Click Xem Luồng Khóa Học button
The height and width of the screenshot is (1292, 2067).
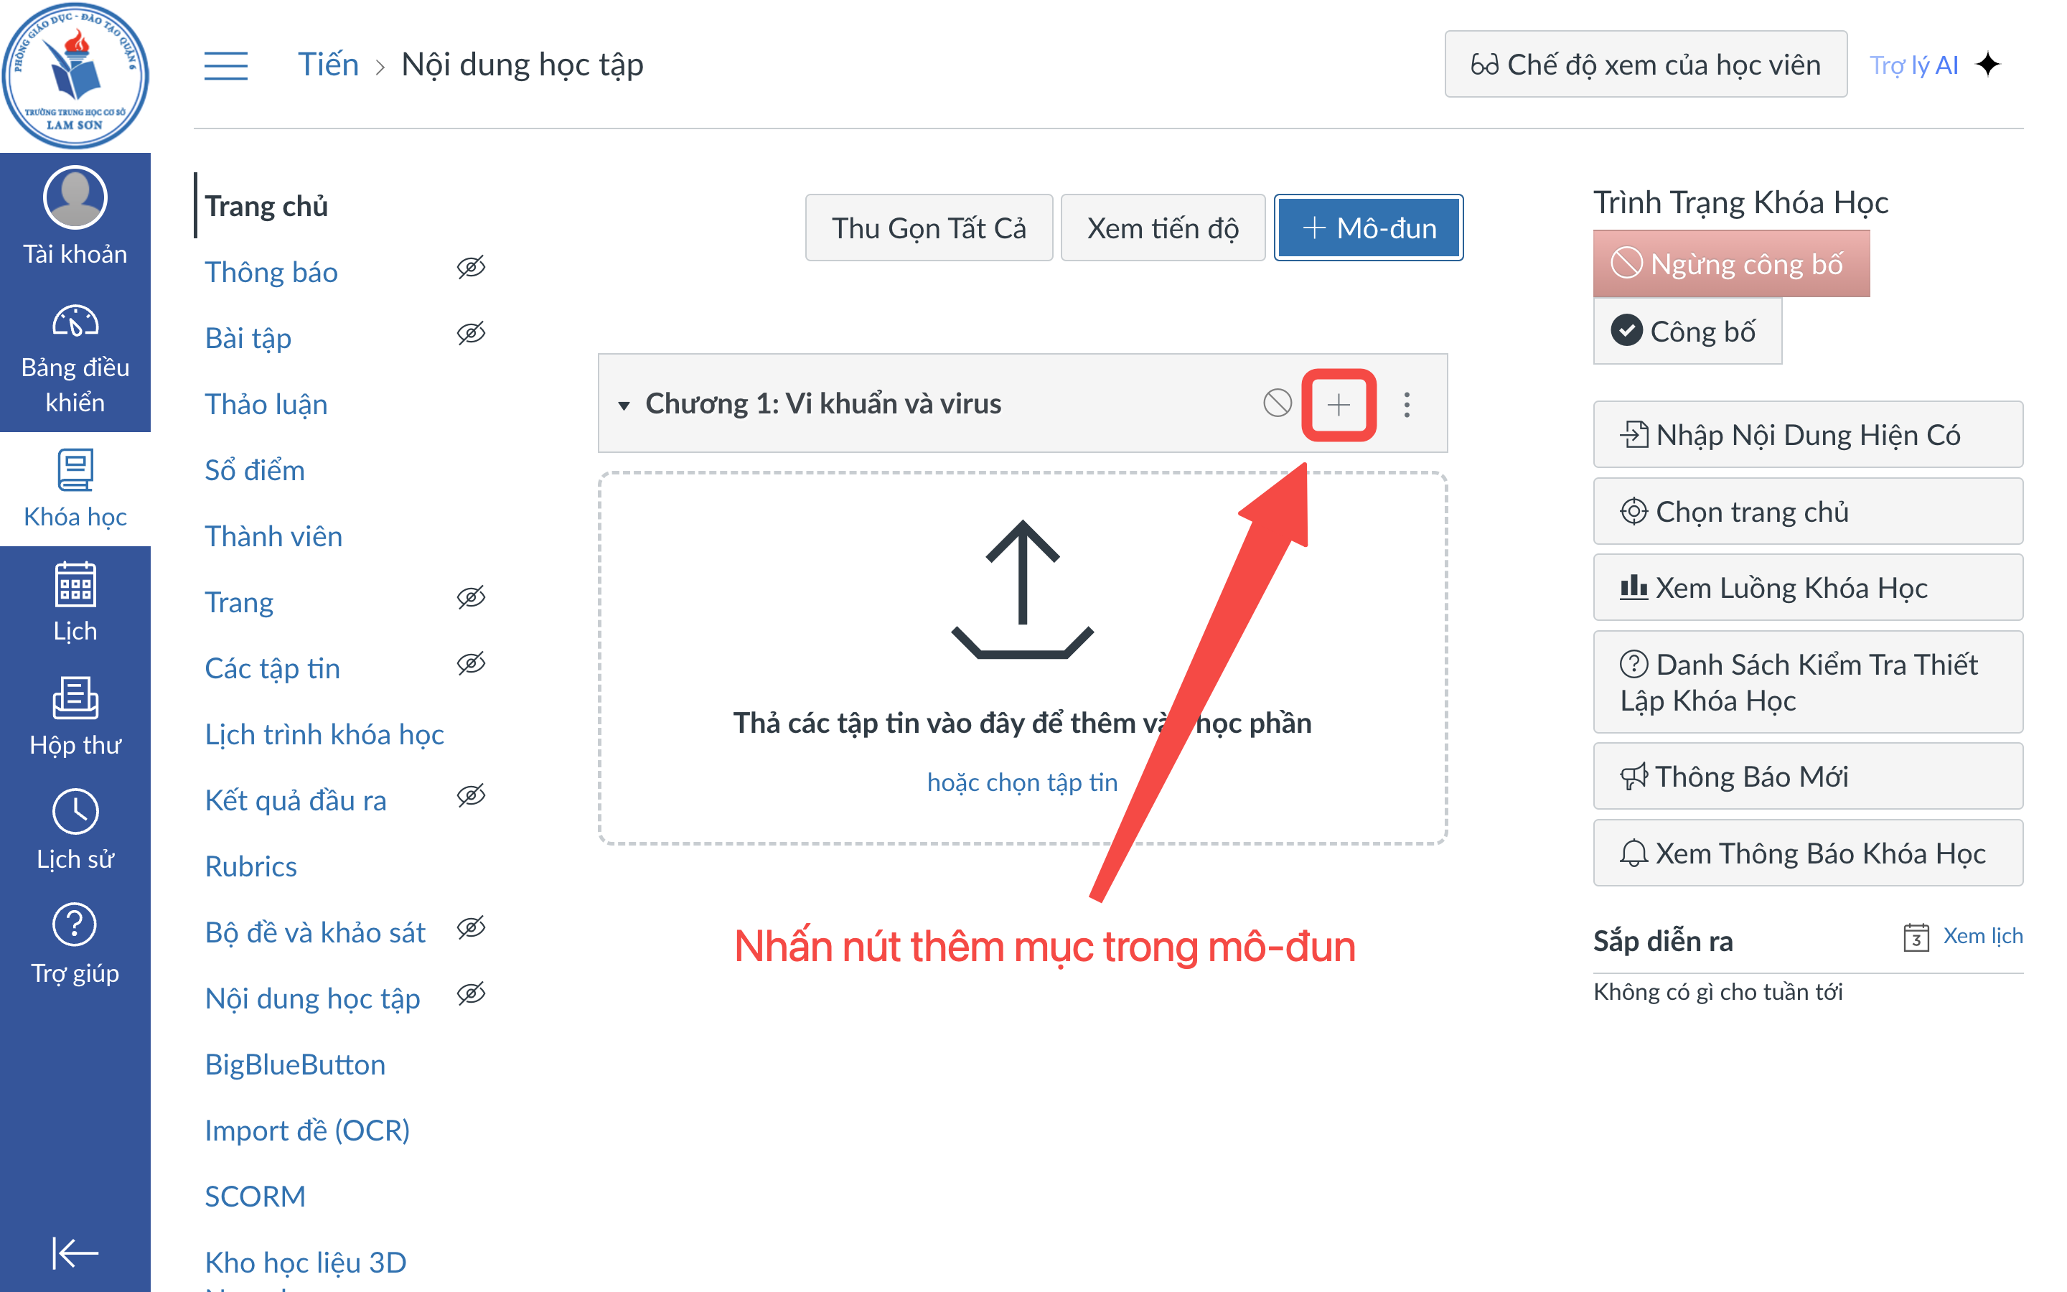pos(1807,588)
